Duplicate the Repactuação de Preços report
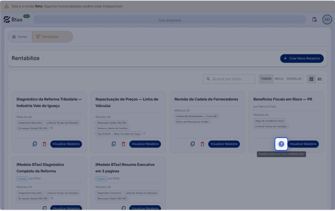Image resolution: width=335 pixels, height=211 pixels. (114, 144)
